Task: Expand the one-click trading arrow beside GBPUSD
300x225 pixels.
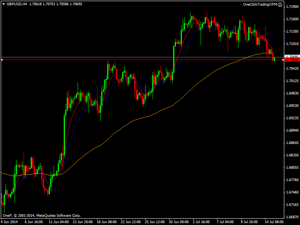Action: (x=3, y=4)
